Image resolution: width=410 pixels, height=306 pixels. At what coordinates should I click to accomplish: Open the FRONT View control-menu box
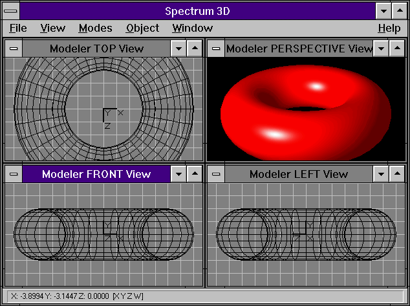click(14, 174)
